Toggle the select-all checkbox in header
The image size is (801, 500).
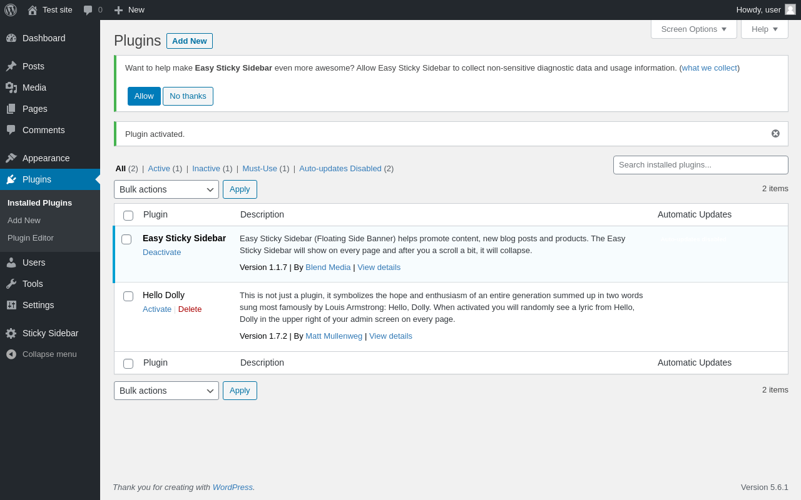click(x=128, y=216)
